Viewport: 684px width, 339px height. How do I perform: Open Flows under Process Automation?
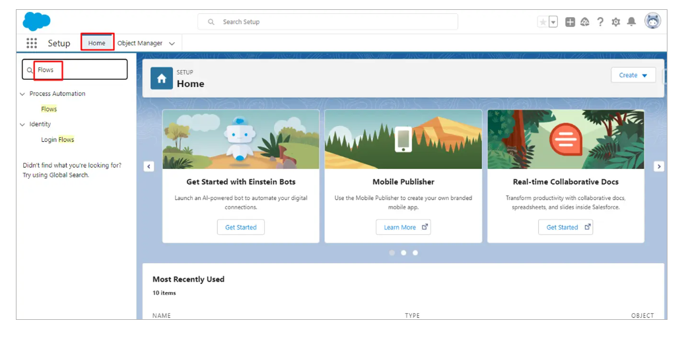(49, 109)
